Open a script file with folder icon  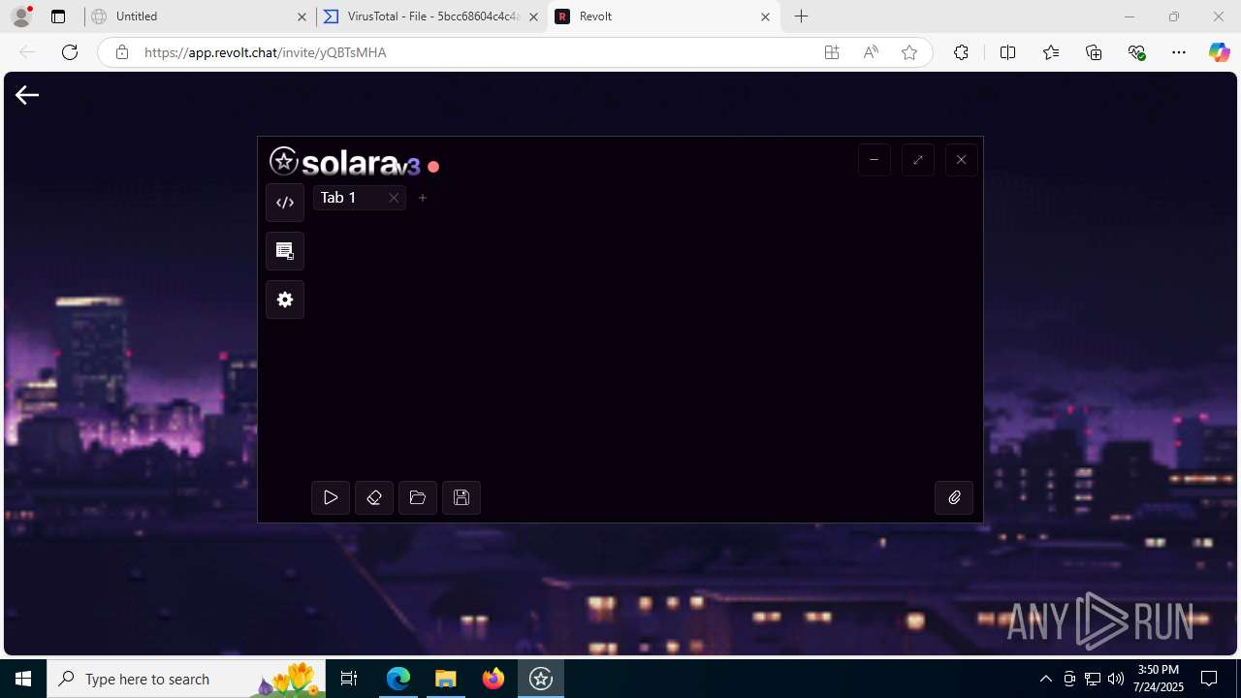click(x=418, y=497)
